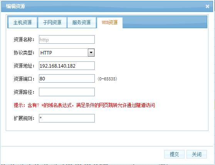The height and width of the screenshot is (165, 215).
Task: Open the HTTP protocol combo box
Action: [x=67, y=53]
